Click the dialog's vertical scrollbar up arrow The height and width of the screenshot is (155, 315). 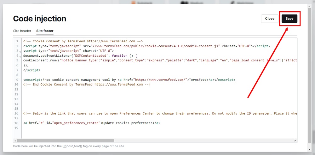point(310,6)
